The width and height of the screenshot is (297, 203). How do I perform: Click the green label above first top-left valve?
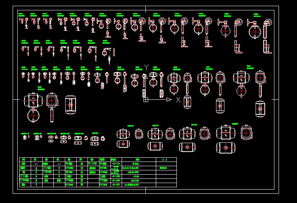(x=21, y=15)
